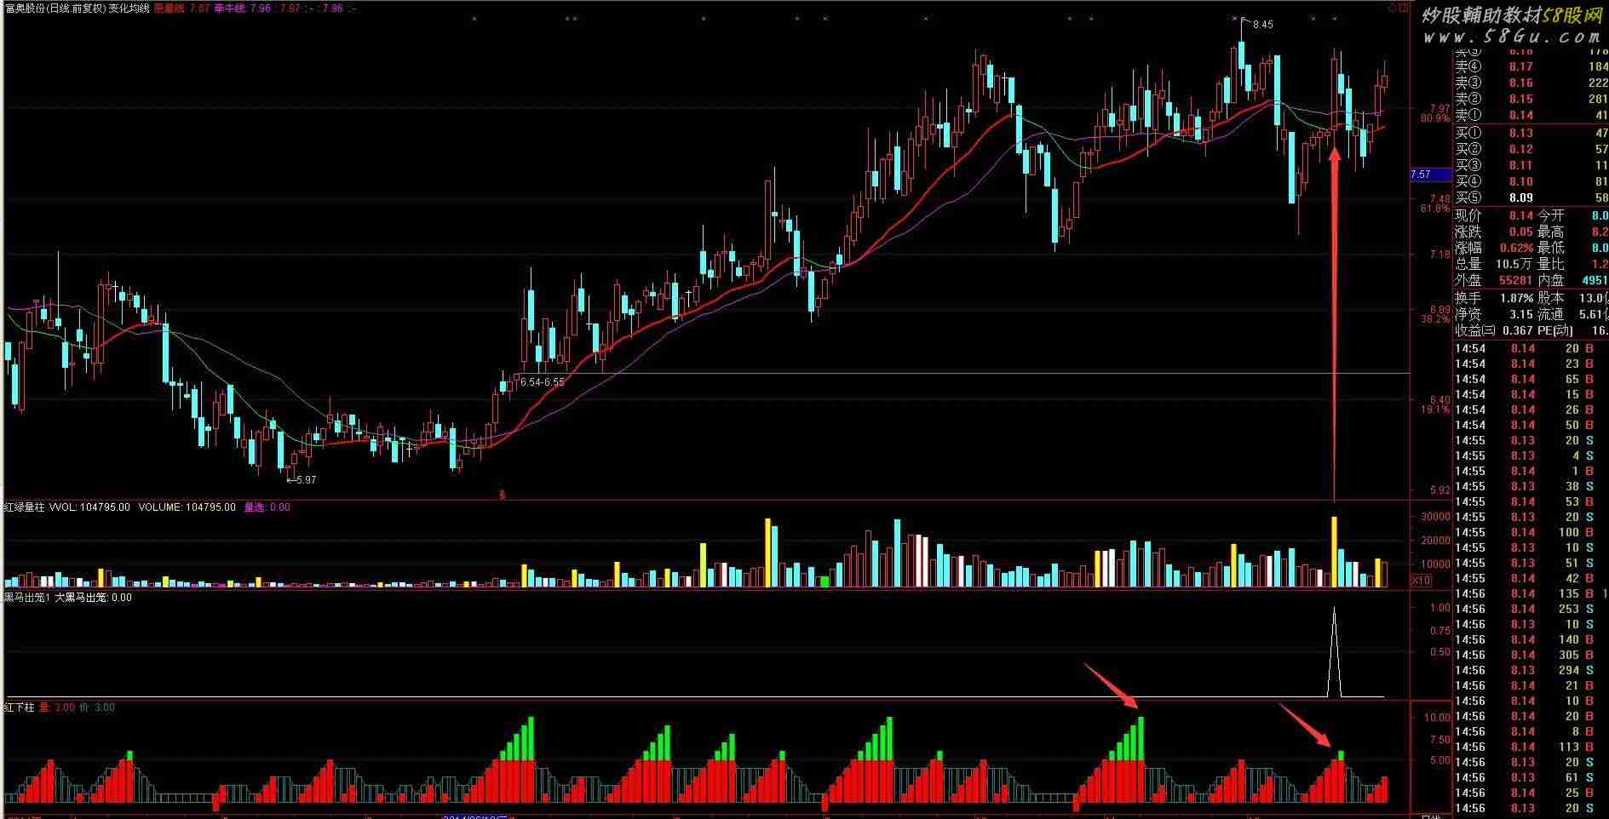The width and height of the screenshot is (1609, 819).
Task: Click the 5.97 low price marker
Action: [305, 480]
